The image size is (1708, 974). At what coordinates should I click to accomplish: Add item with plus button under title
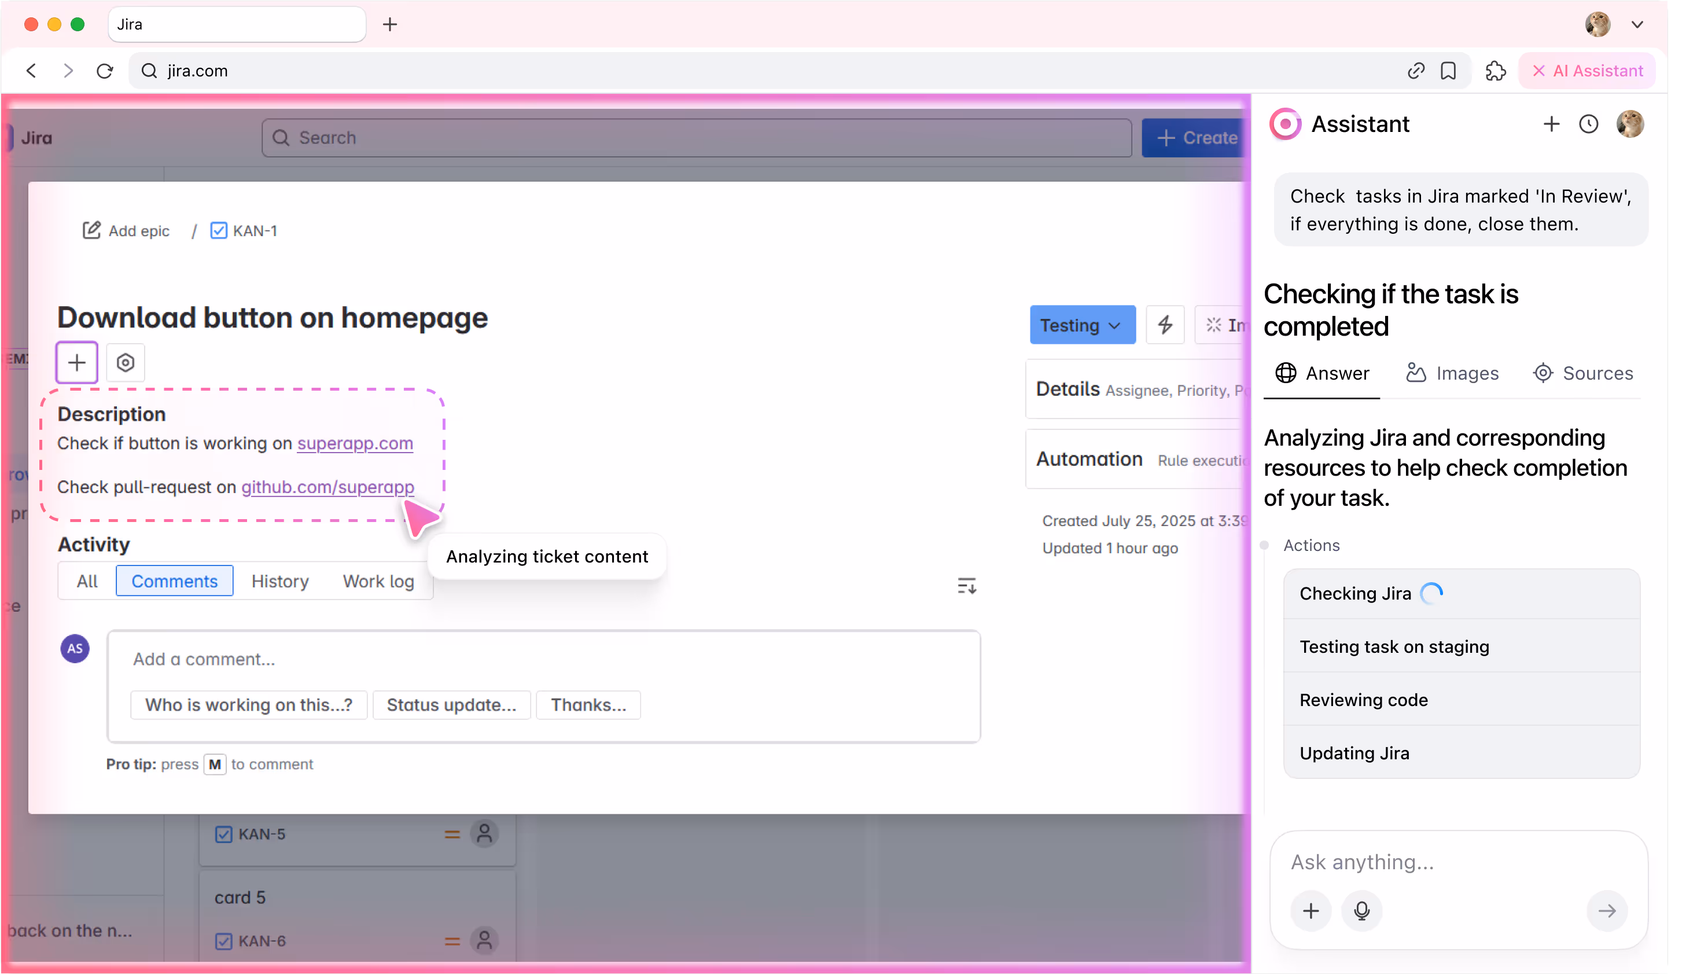[x=77, y=363]
